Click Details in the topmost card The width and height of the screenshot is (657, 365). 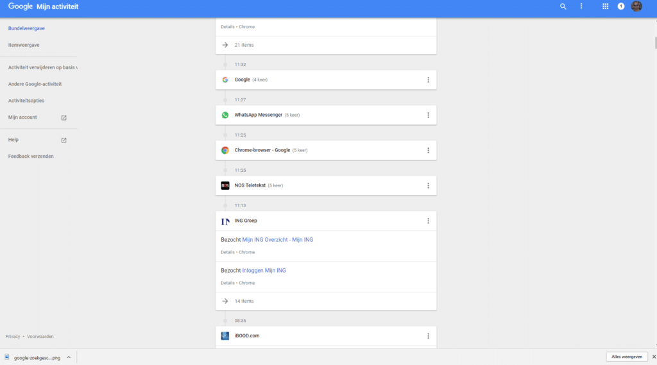pyautogui.click(x=228, y=27)
